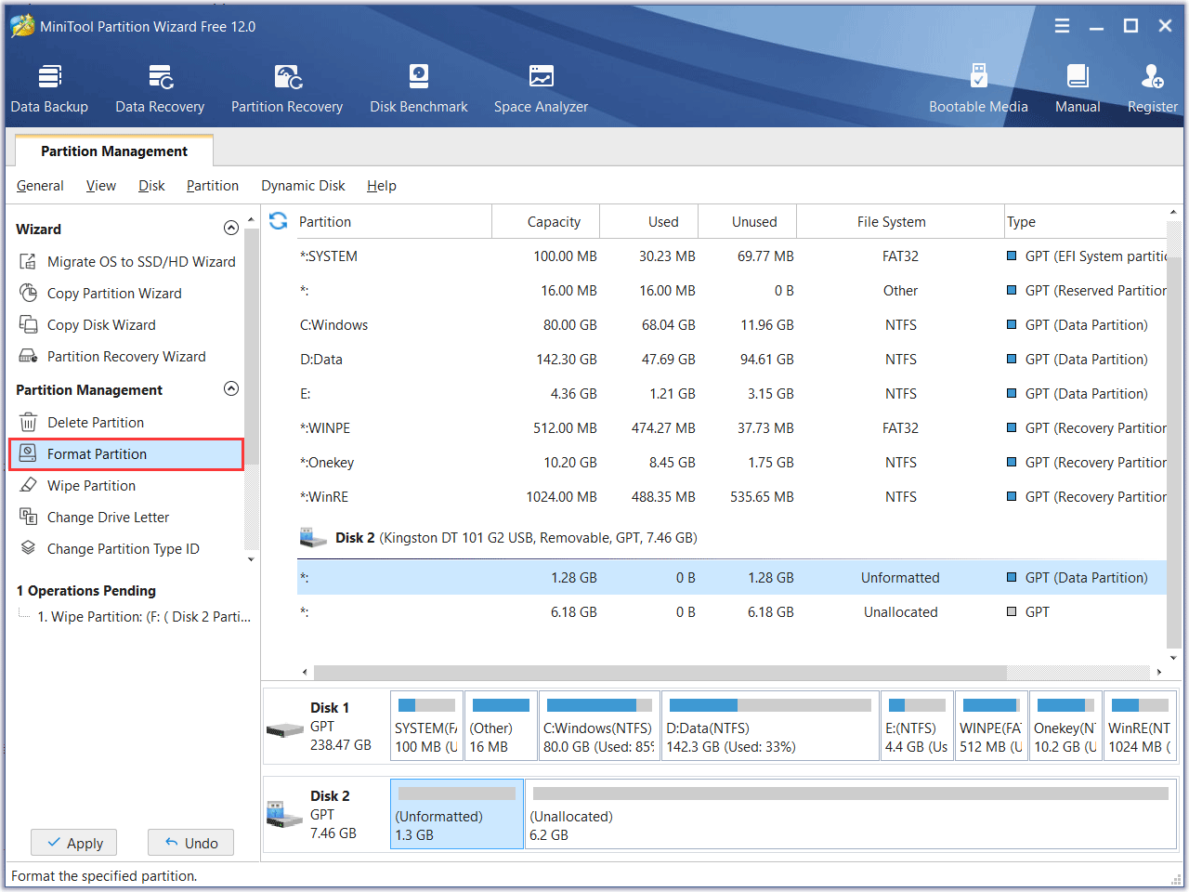
Task: Select the *:Onekey partition row
Action: (x=732, y=463)
